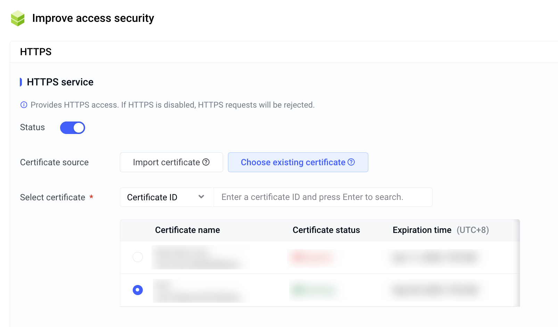Click the chevron arrow in Certificate ID selector
558x327 pixels.
click(x=201, y=197)
